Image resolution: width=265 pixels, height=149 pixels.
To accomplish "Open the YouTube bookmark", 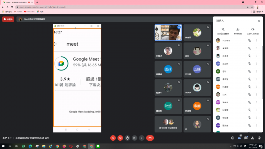I will click(x=29, y=12).
